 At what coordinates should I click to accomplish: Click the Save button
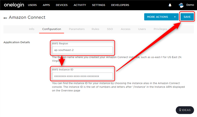click(x=187, y=17)
